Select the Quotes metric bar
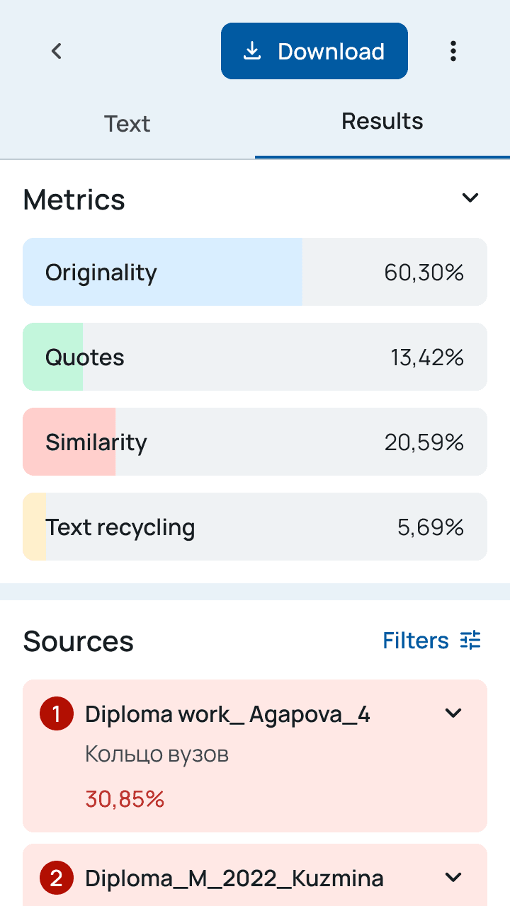The height and width of the screenshot is (906, 510). (255, 357)
